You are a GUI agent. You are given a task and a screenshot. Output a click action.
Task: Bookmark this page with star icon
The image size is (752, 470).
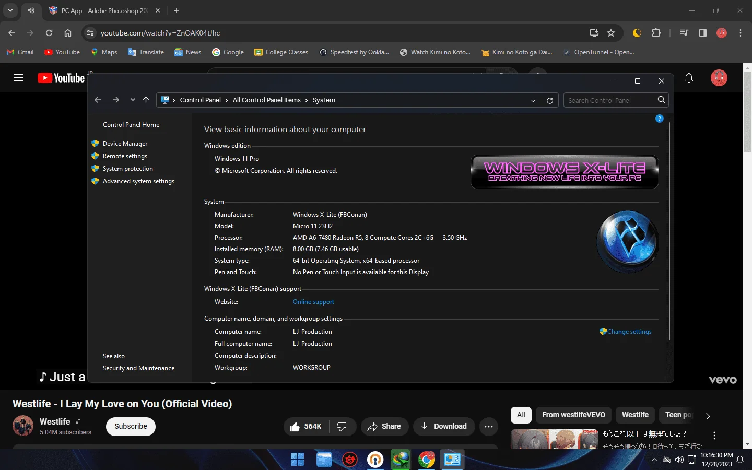tap(611, 33)
